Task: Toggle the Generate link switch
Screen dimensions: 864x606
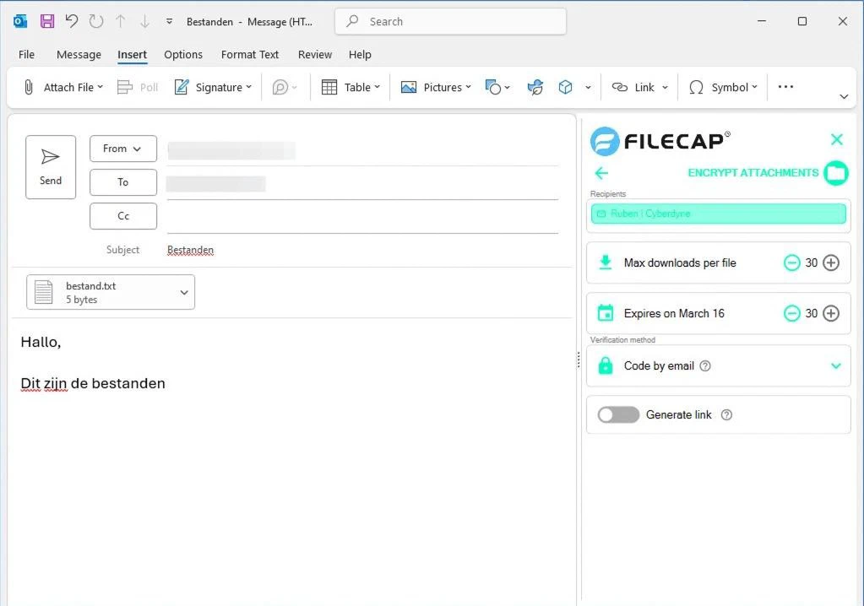Action: point(618,415)
